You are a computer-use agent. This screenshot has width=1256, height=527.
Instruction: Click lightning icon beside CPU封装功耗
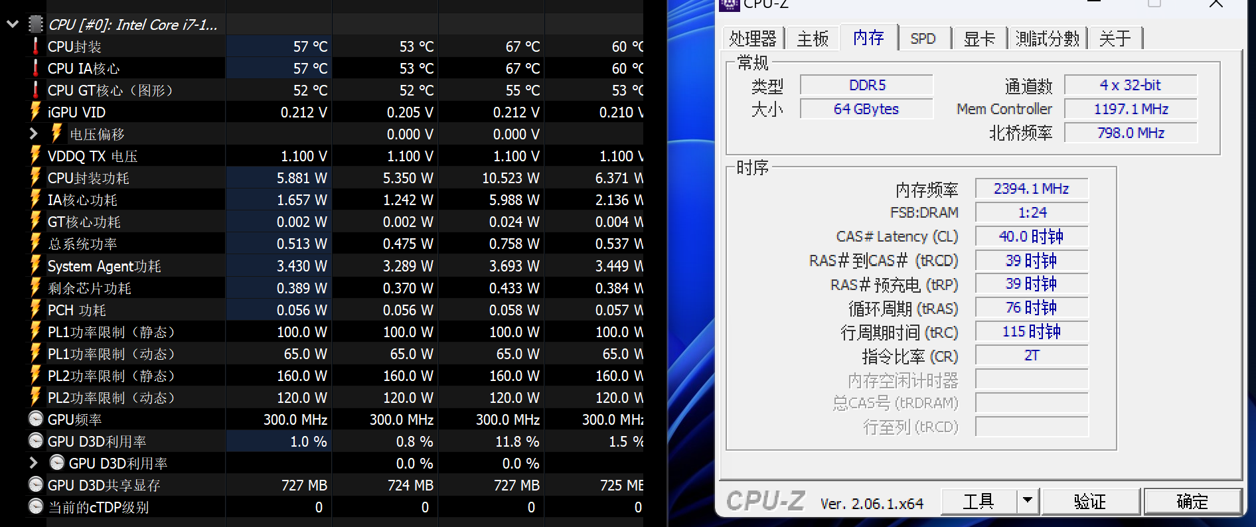[x=36, y=177]
